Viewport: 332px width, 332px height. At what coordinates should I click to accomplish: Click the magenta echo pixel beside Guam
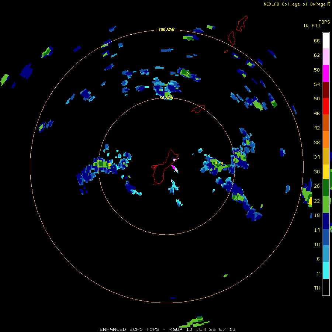click(174, 167)
